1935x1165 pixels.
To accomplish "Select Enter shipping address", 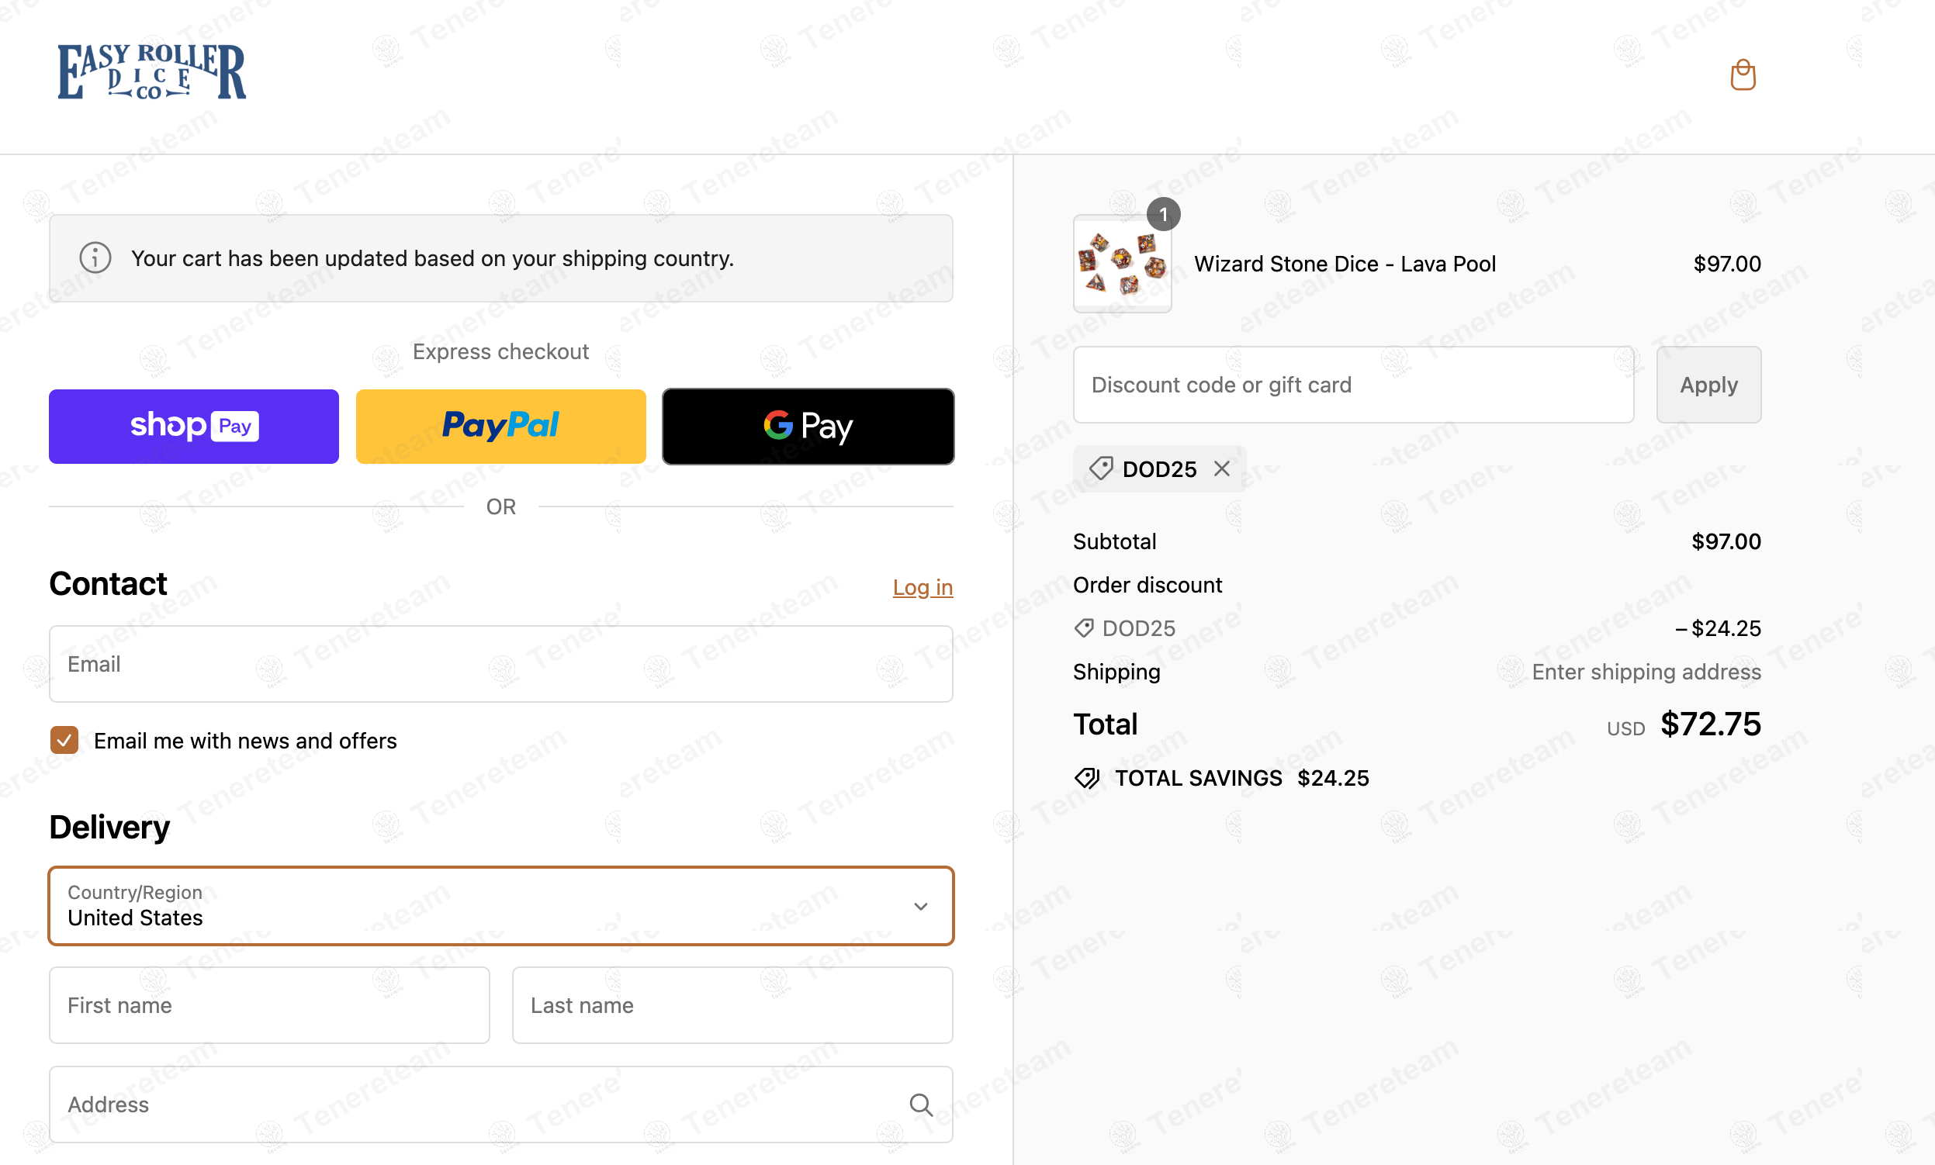I will (1646, 672).
